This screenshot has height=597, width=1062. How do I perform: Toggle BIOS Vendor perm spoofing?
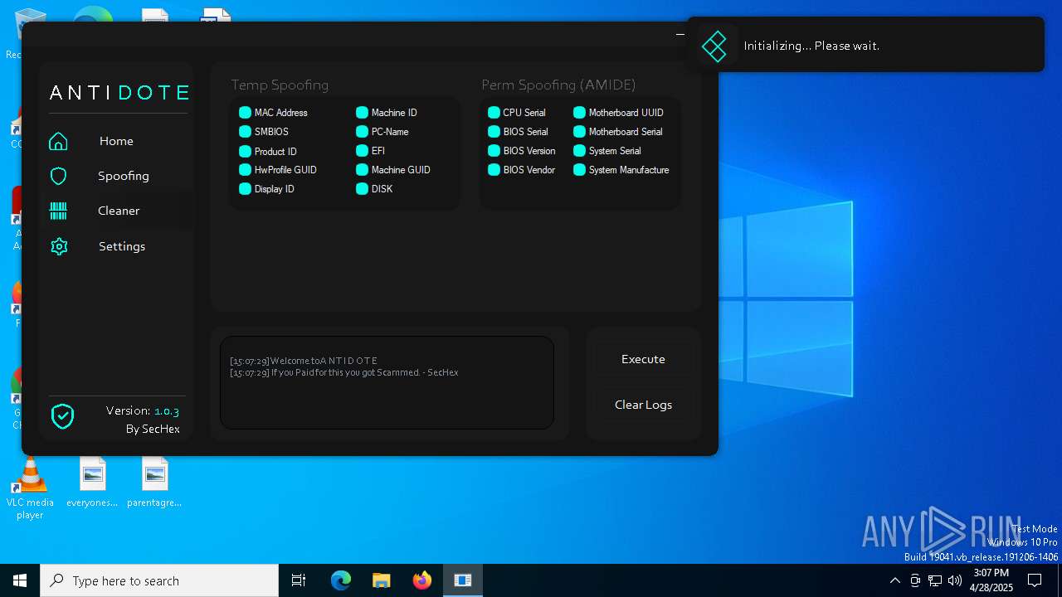494,169
